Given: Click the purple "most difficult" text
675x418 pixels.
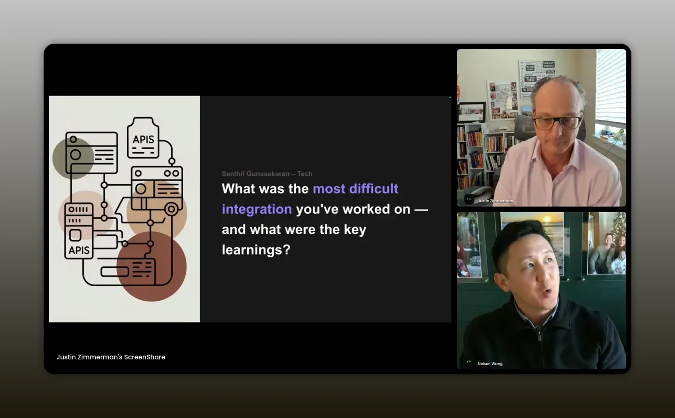Looking at the screenshot, I should pyautogui.click(x=355, y=189).
